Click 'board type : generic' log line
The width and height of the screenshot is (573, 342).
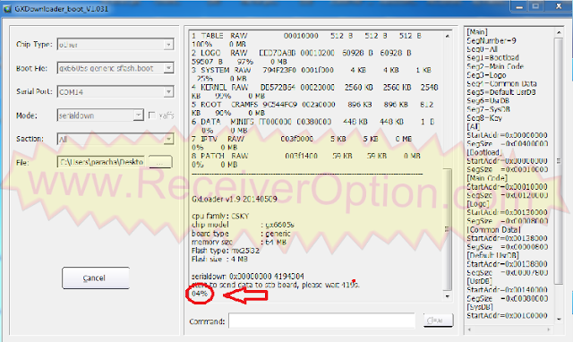[241, 234]
